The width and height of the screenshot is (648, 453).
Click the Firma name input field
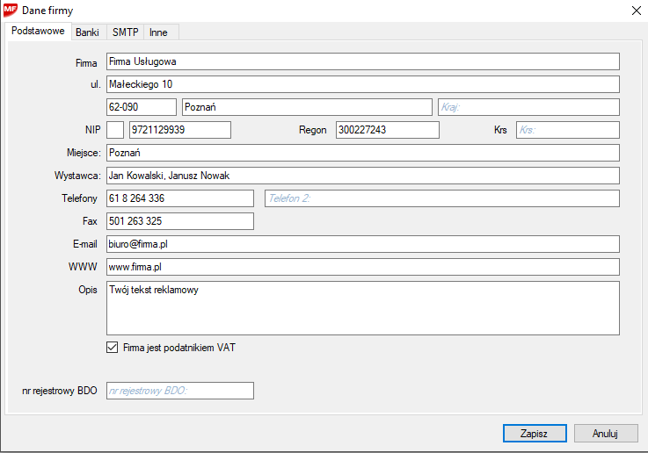(362, 61)
